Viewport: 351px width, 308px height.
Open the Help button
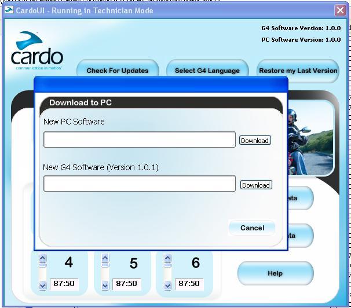[x=275, y=273]
